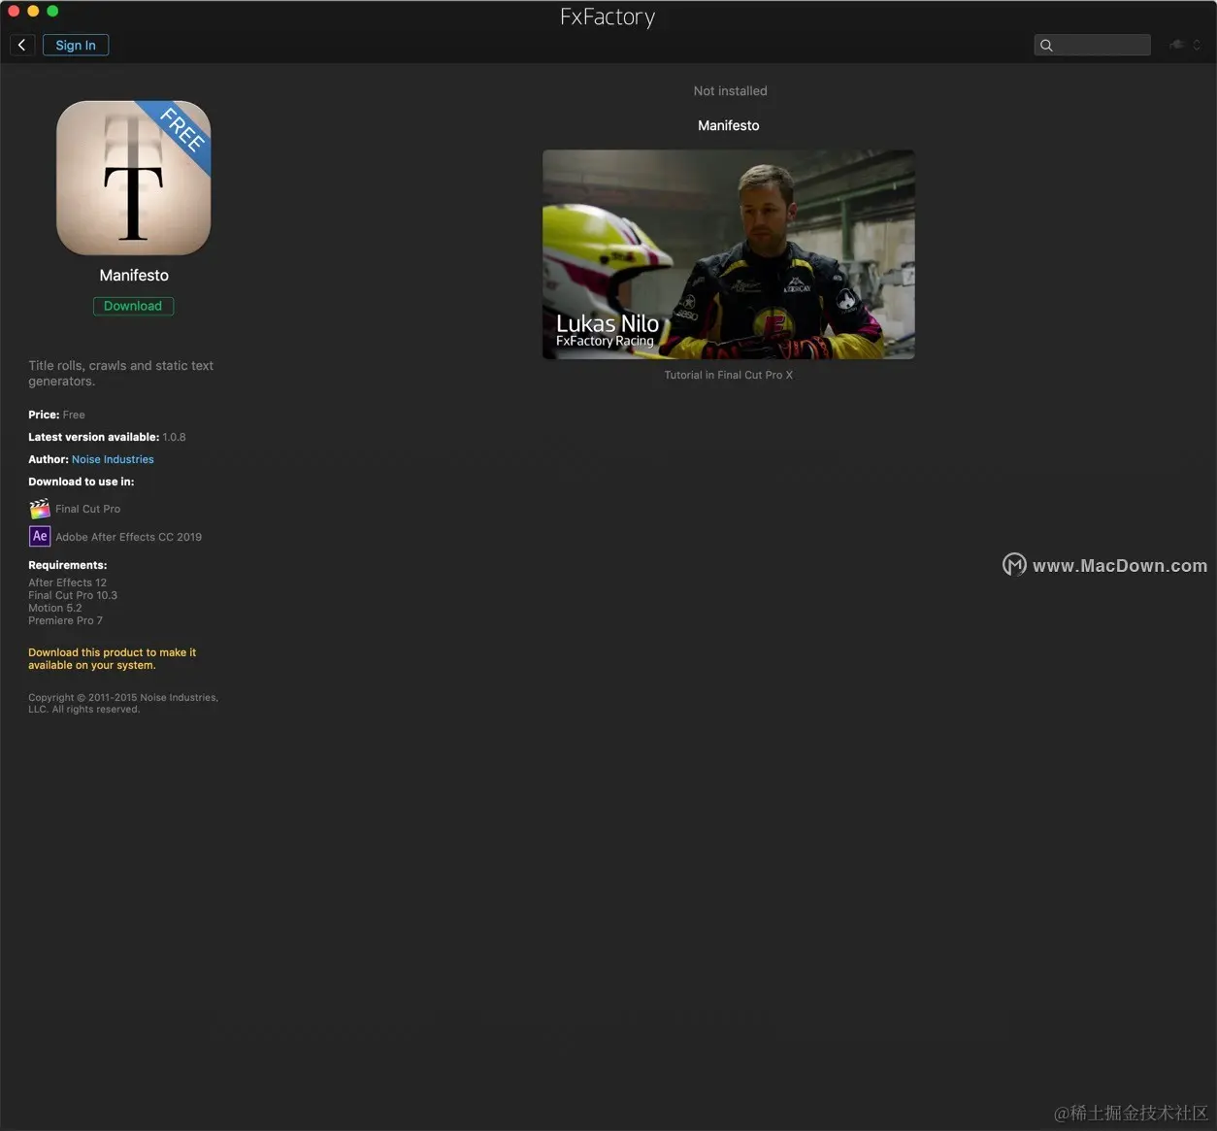1217x1131 pixels.
Task: Click the Sign In button
Action: pos(76,45)
